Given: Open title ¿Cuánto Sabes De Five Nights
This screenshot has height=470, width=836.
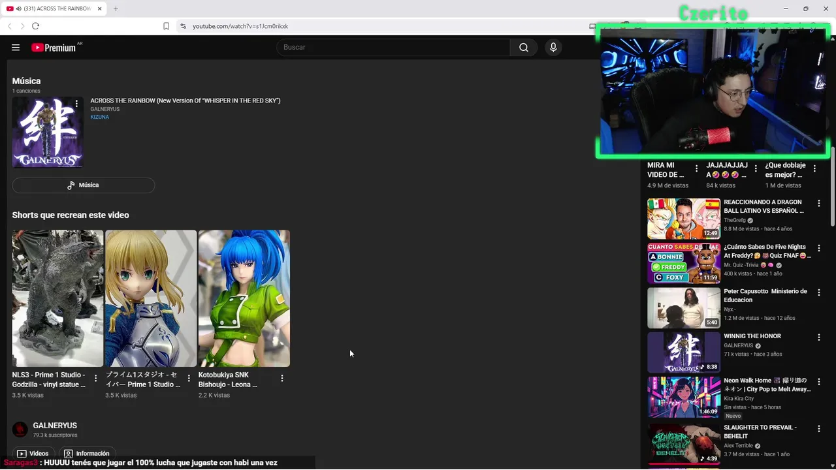Looking at the screenshot, I should coord(767,251).
